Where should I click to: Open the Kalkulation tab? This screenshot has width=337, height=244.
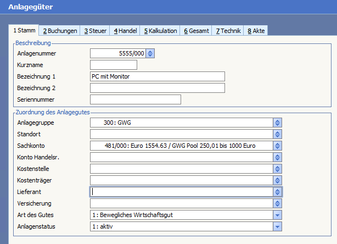tap(160, 31)
